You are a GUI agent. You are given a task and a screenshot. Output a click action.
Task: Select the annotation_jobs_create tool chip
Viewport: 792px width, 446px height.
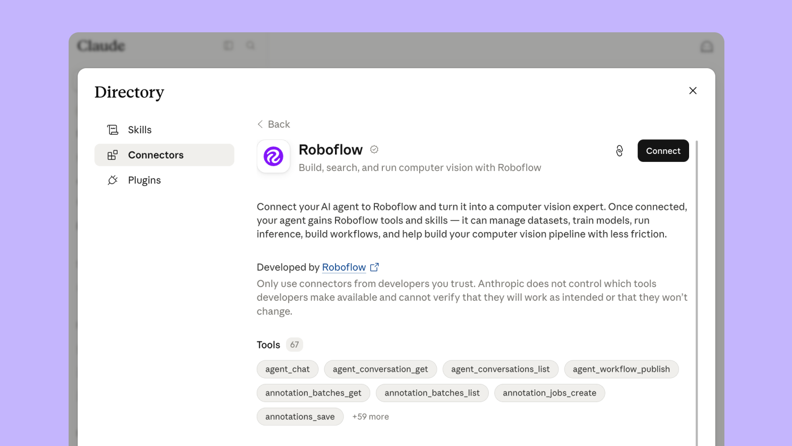[x=549, y=393]
